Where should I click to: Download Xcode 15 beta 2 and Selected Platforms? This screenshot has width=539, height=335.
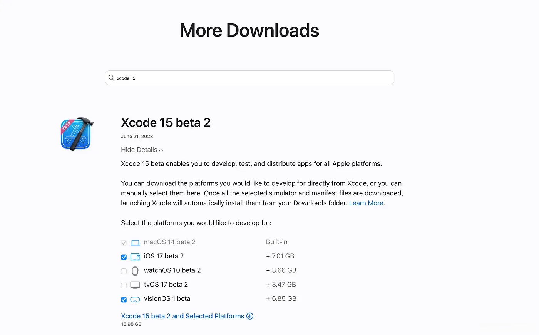[x=182, y=316]
